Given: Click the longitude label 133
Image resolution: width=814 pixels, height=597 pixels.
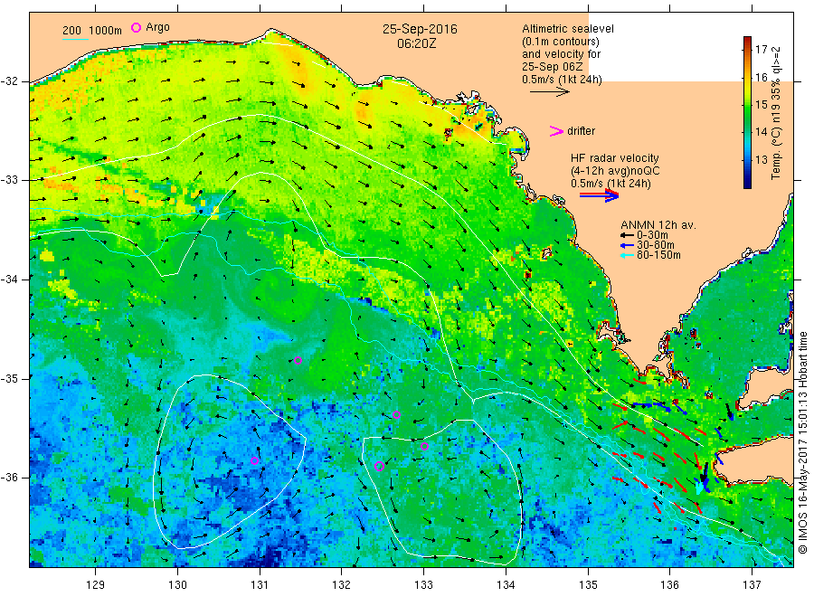Looking at the screenshot, I should tap(423, 584).
